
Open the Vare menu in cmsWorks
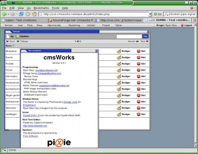click(x=20, y=25)
